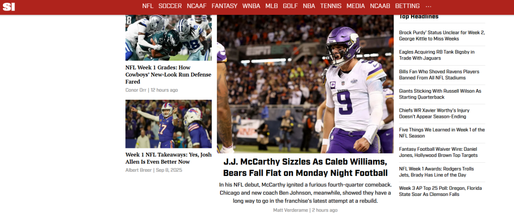This screenshot has height=215, width=514.
Task: Click the J.J. McCarthy featured image
Action: point(305,84)
